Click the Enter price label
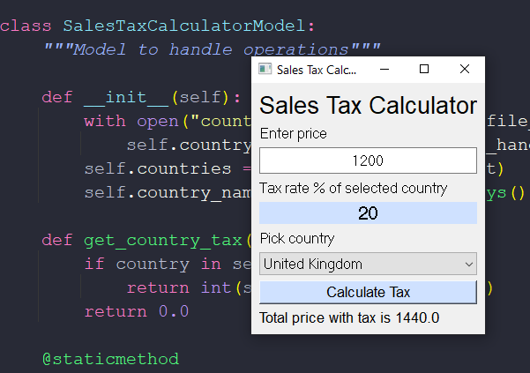 293,134
